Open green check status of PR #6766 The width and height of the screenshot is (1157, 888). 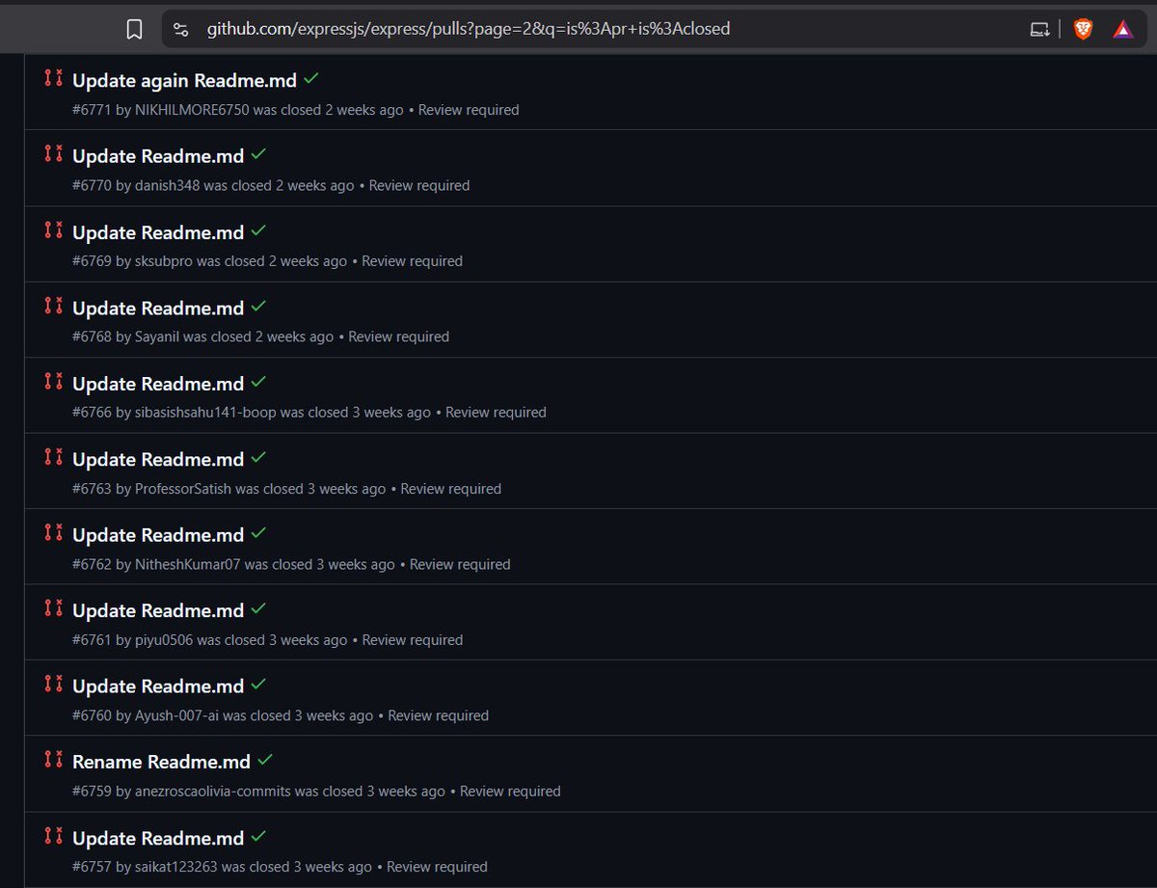click(x=258, y=382)
